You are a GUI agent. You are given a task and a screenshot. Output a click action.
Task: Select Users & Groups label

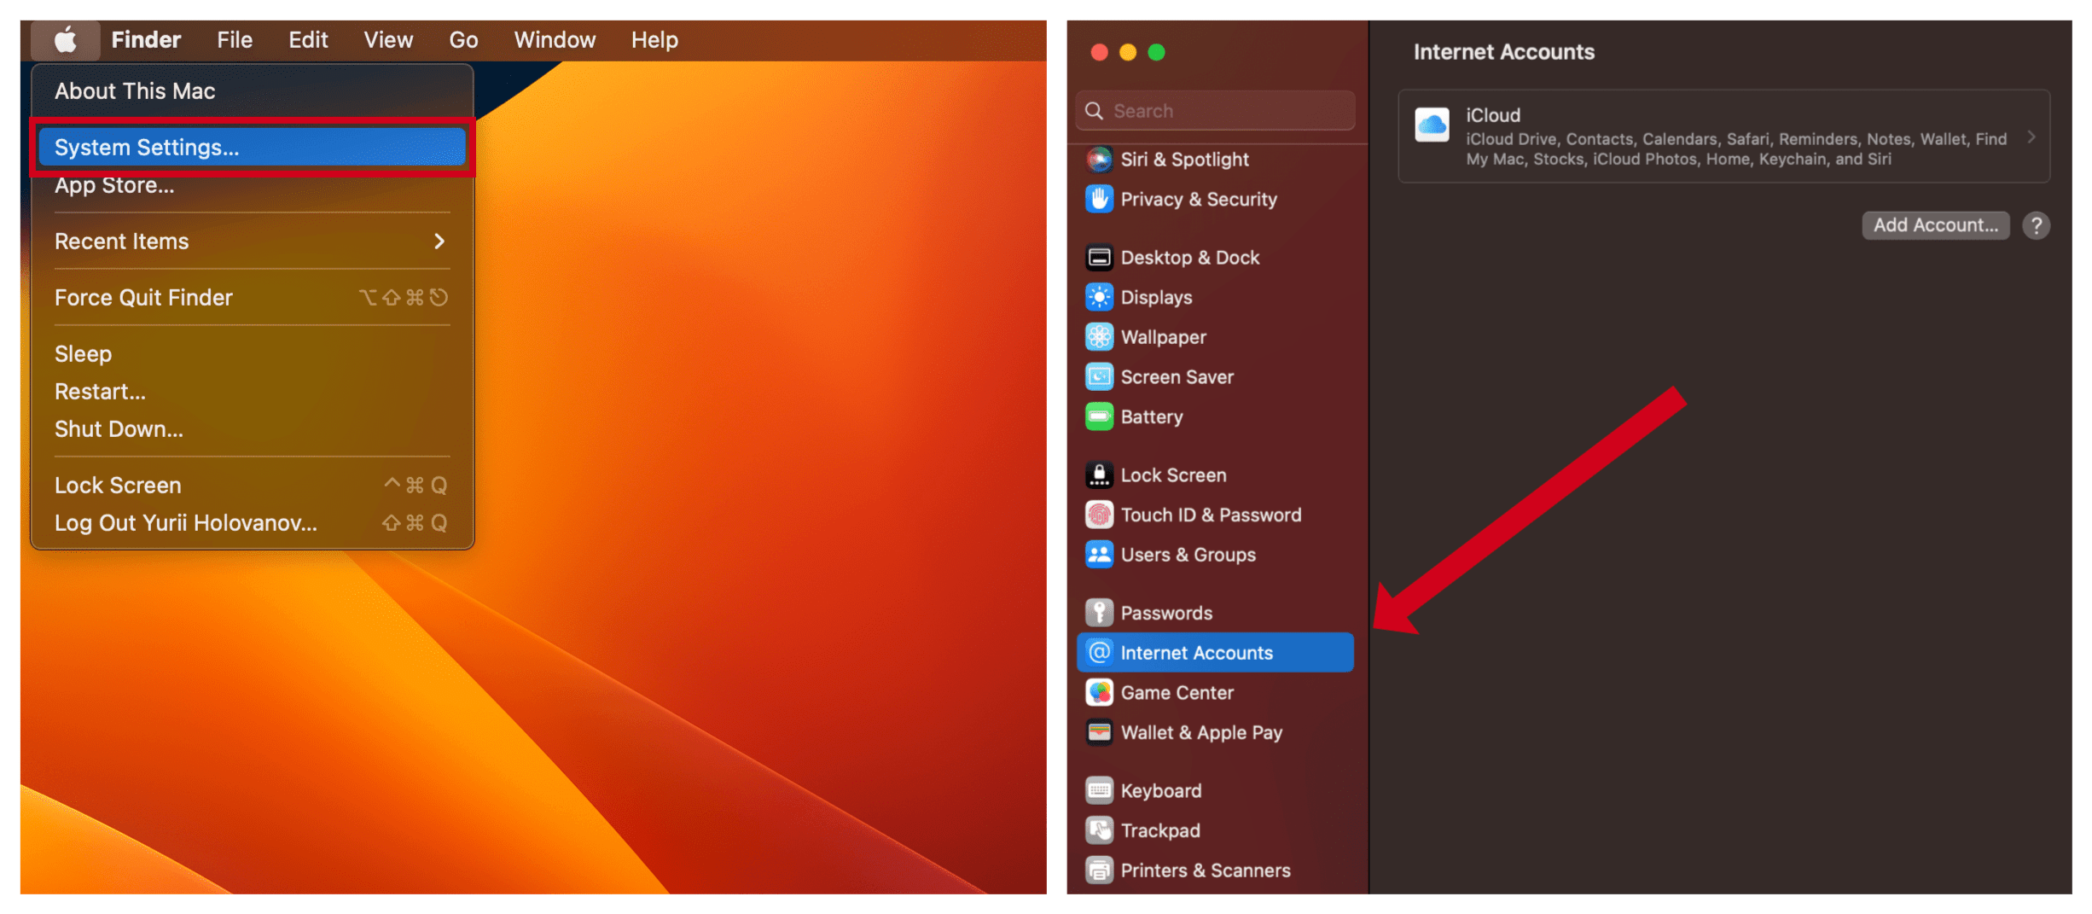(x=1188, y=555)
